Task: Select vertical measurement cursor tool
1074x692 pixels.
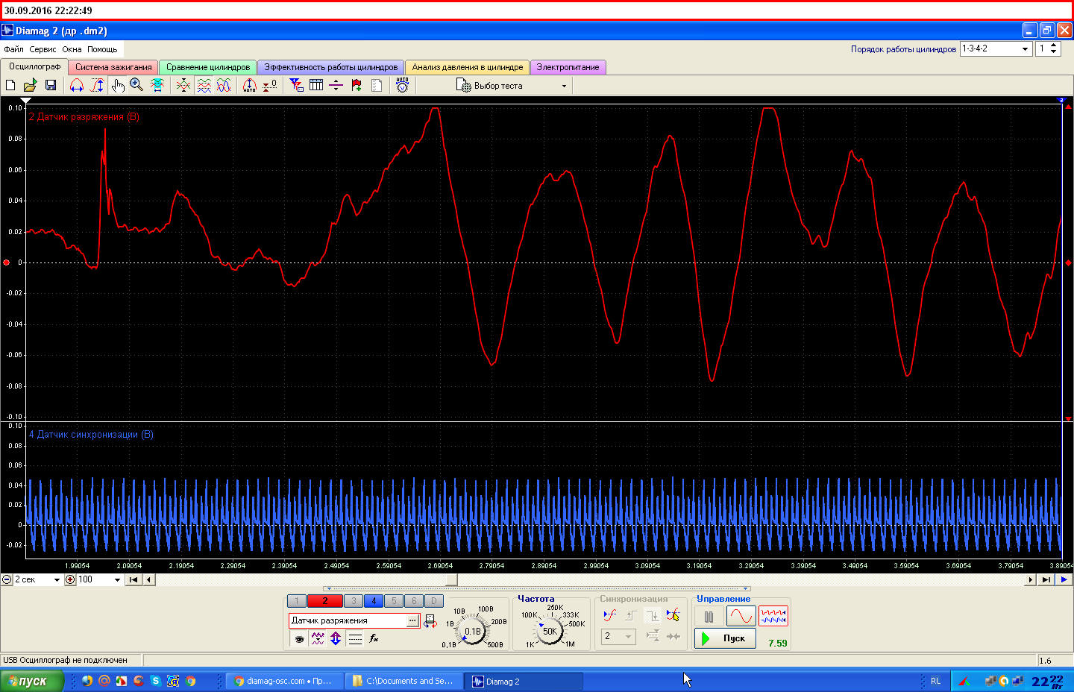Action: tap(97, 85)
